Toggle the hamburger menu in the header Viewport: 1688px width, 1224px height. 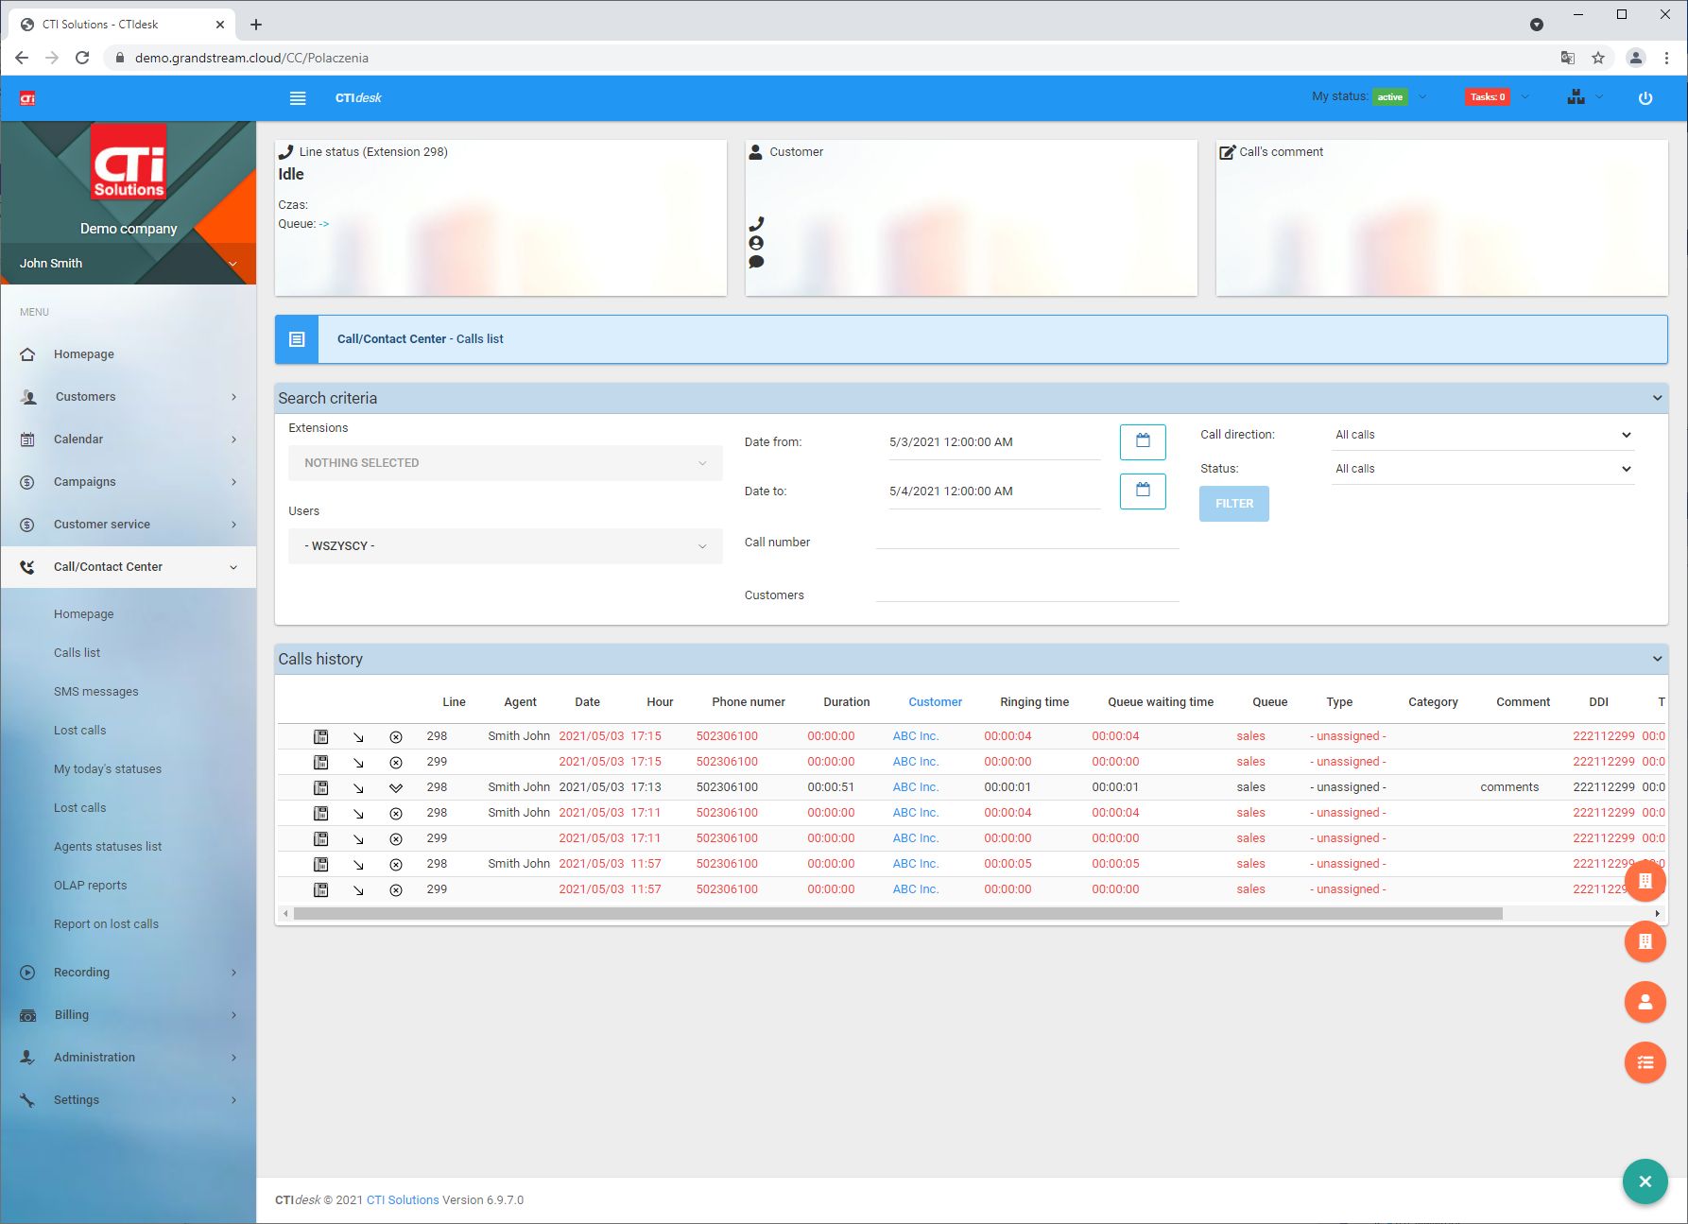click(x=298, y=97)
